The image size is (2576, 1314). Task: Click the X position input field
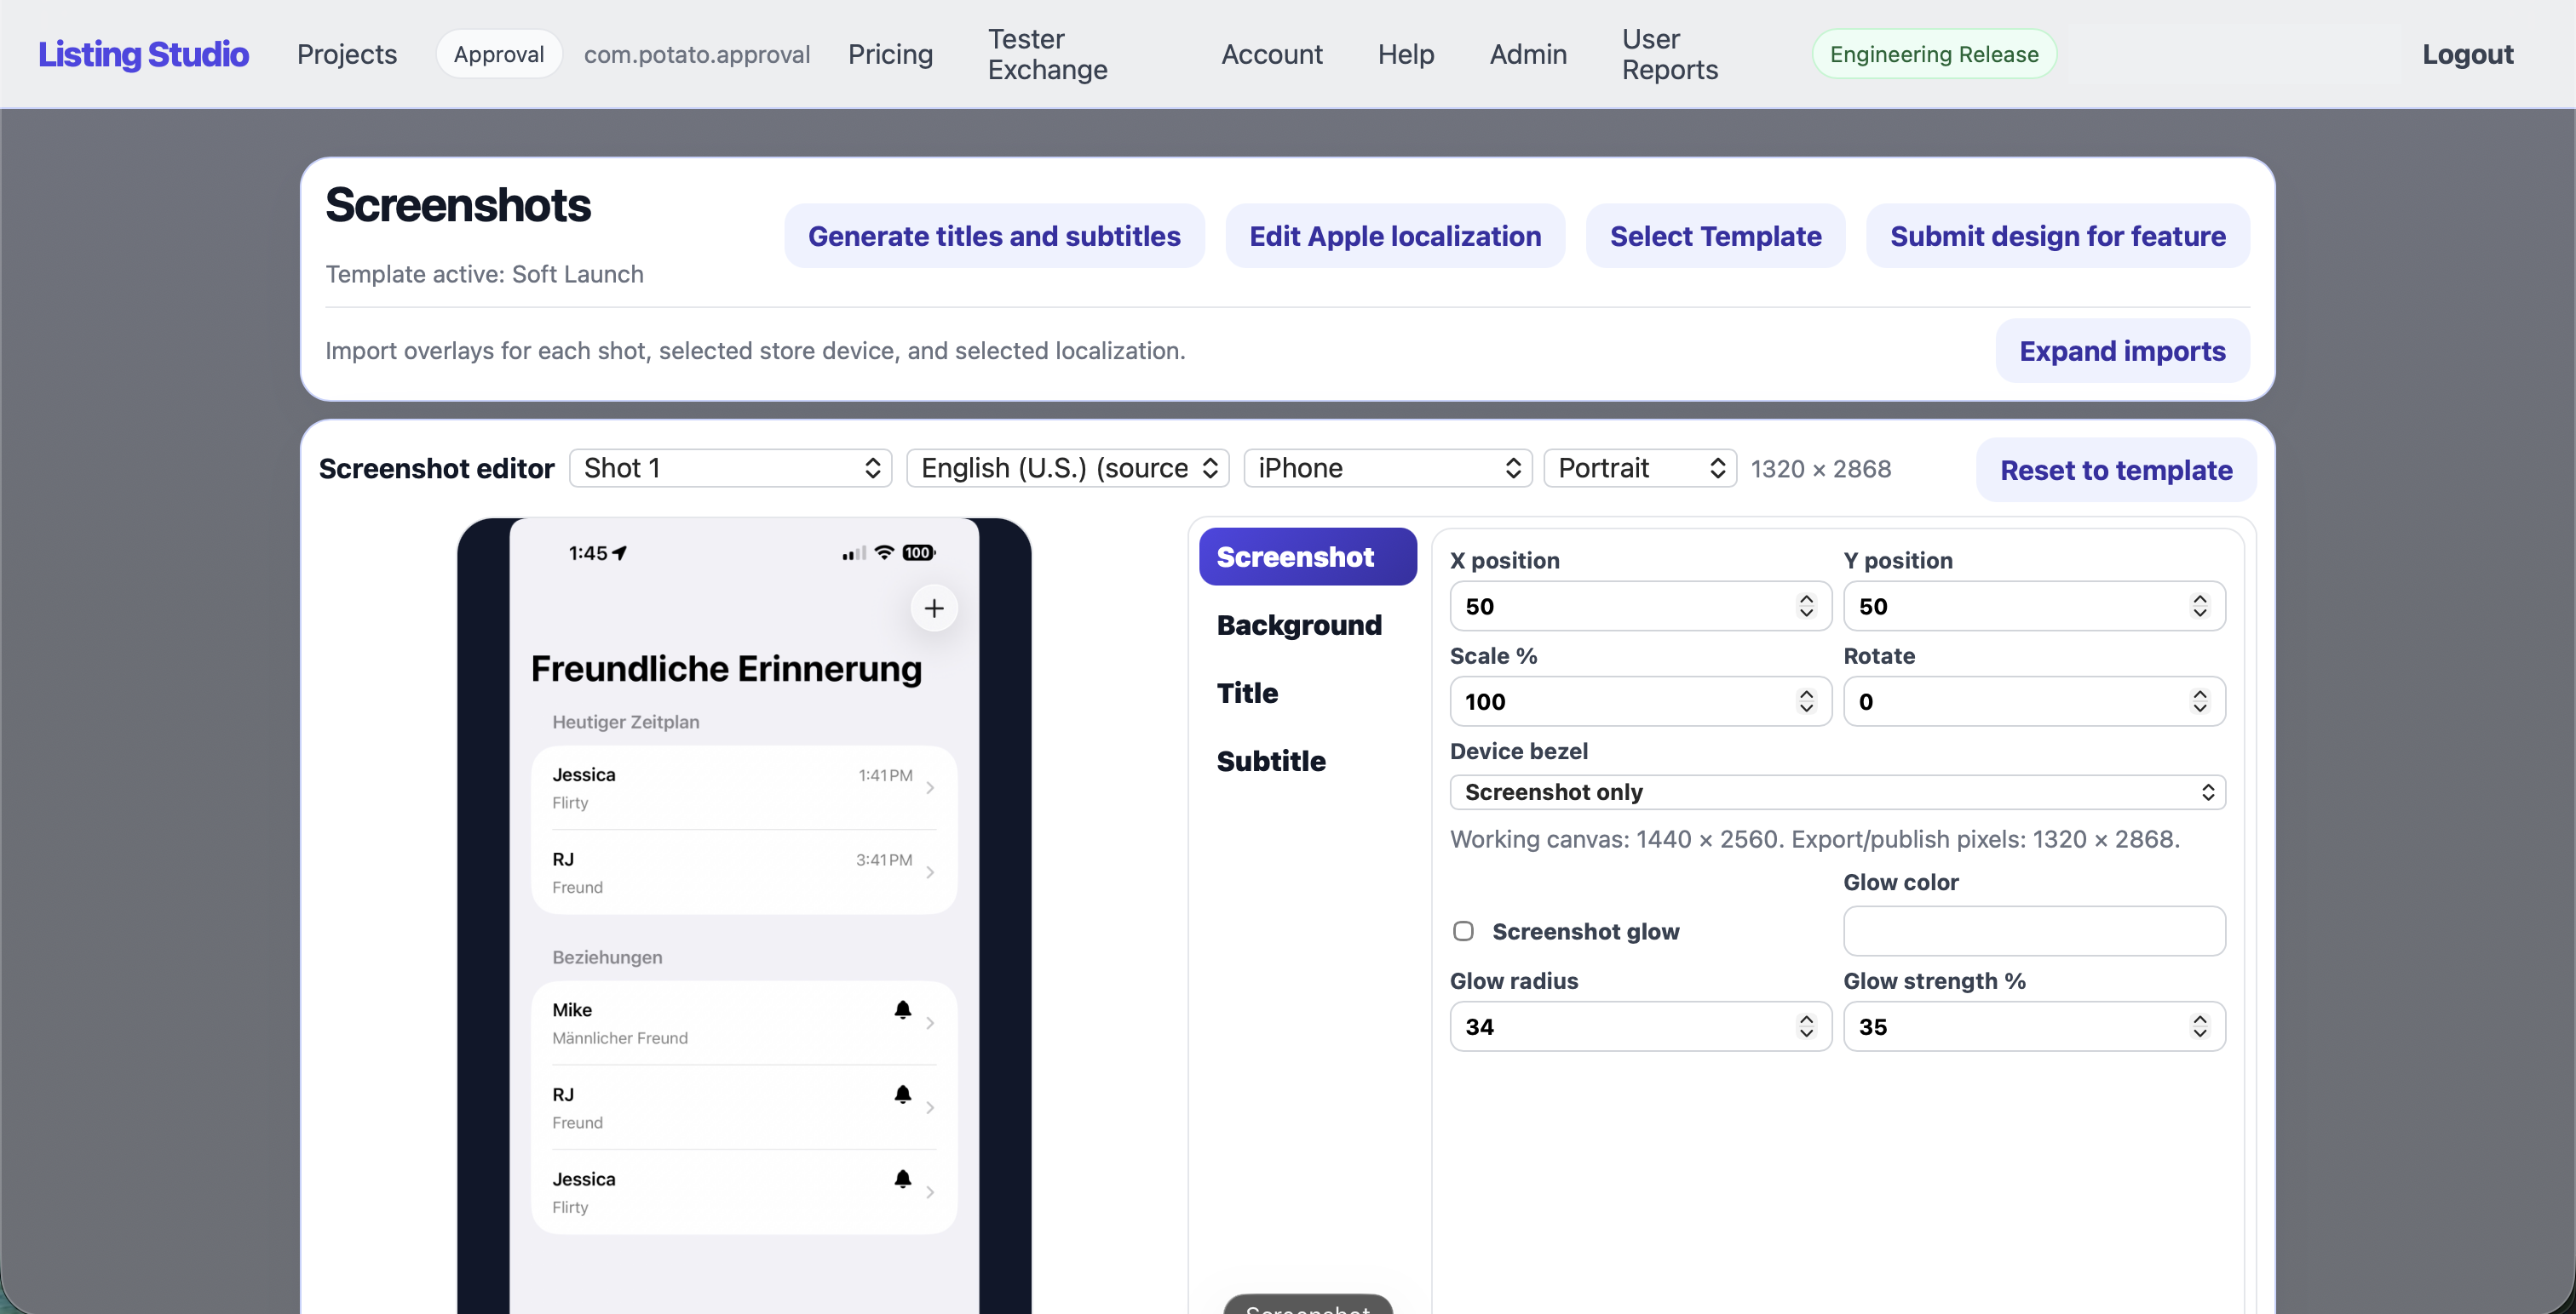click(x=1640, y=606)
